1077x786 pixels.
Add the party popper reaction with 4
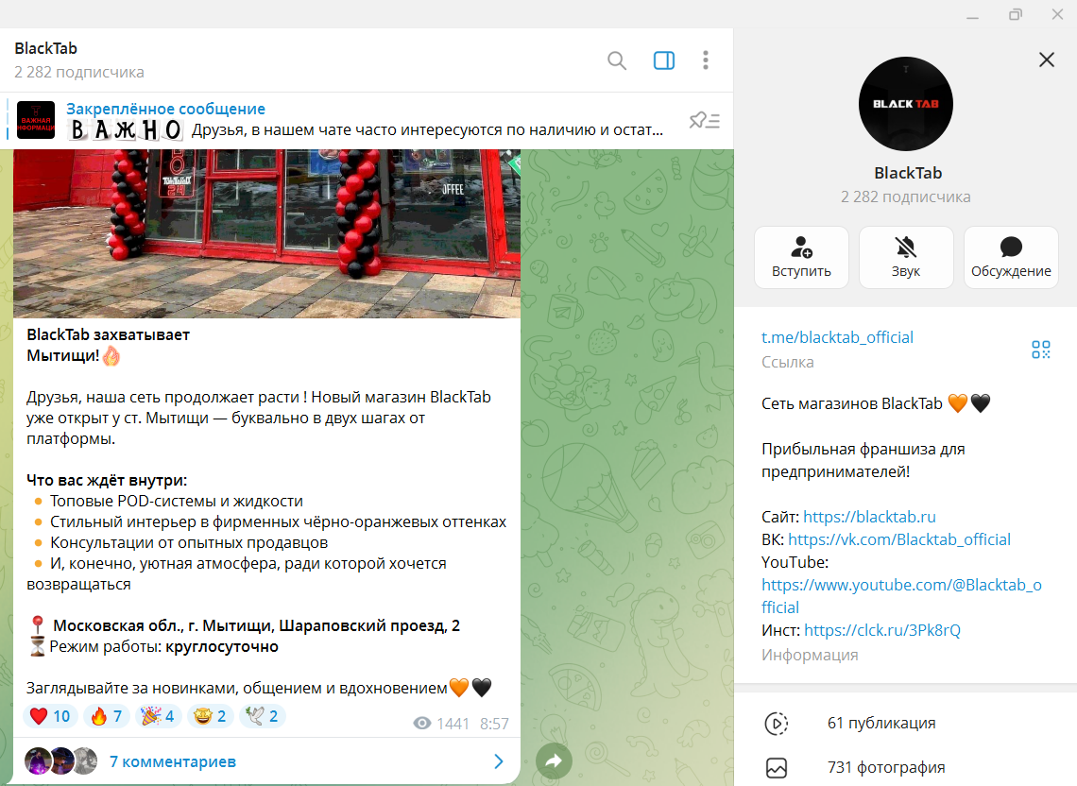[x=158, y=716]
